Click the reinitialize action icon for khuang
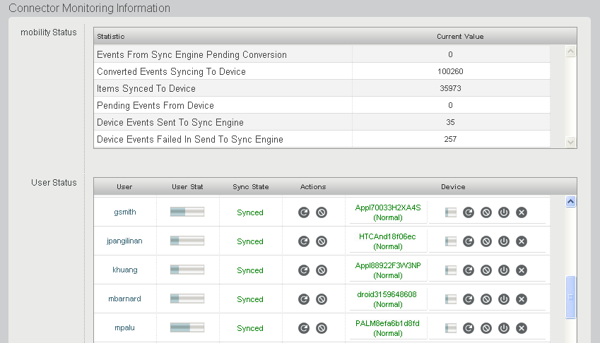 click(304, 270)
